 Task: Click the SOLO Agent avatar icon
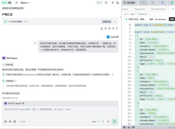click(4, 58)
